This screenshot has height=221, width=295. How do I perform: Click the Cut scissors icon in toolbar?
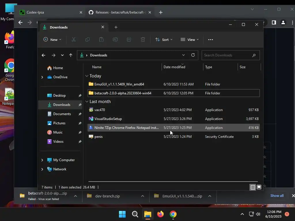(x=73, y=39)
